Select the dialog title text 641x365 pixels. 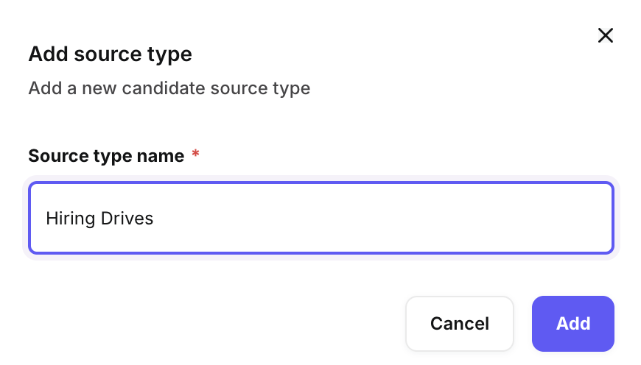click(x=110, y=54)
